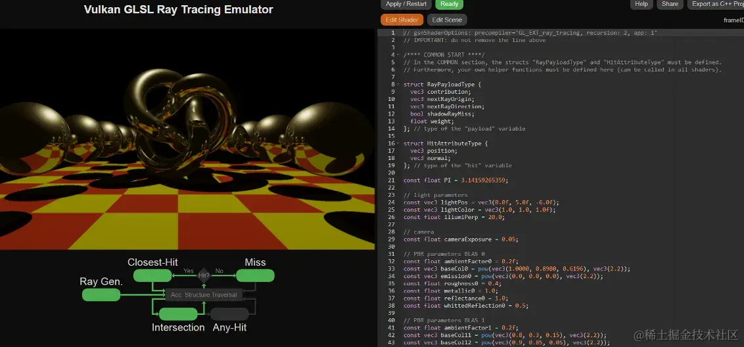The image size is (744, 347).
Task: Click line number 21 in the gutter
Action: pos(392,180)
